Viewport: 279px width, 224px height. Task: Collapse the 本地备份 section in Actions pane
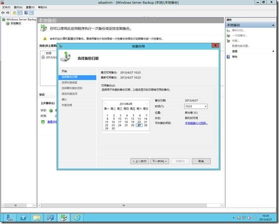(273, 25)
